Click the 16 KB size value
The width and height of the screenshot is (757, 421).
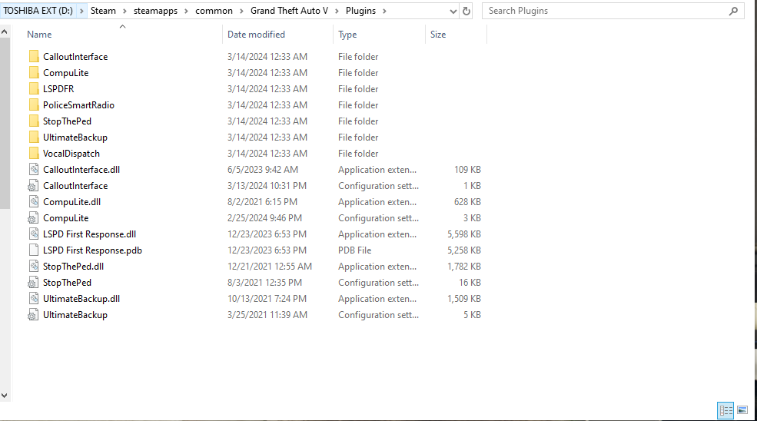pos(470,283)
